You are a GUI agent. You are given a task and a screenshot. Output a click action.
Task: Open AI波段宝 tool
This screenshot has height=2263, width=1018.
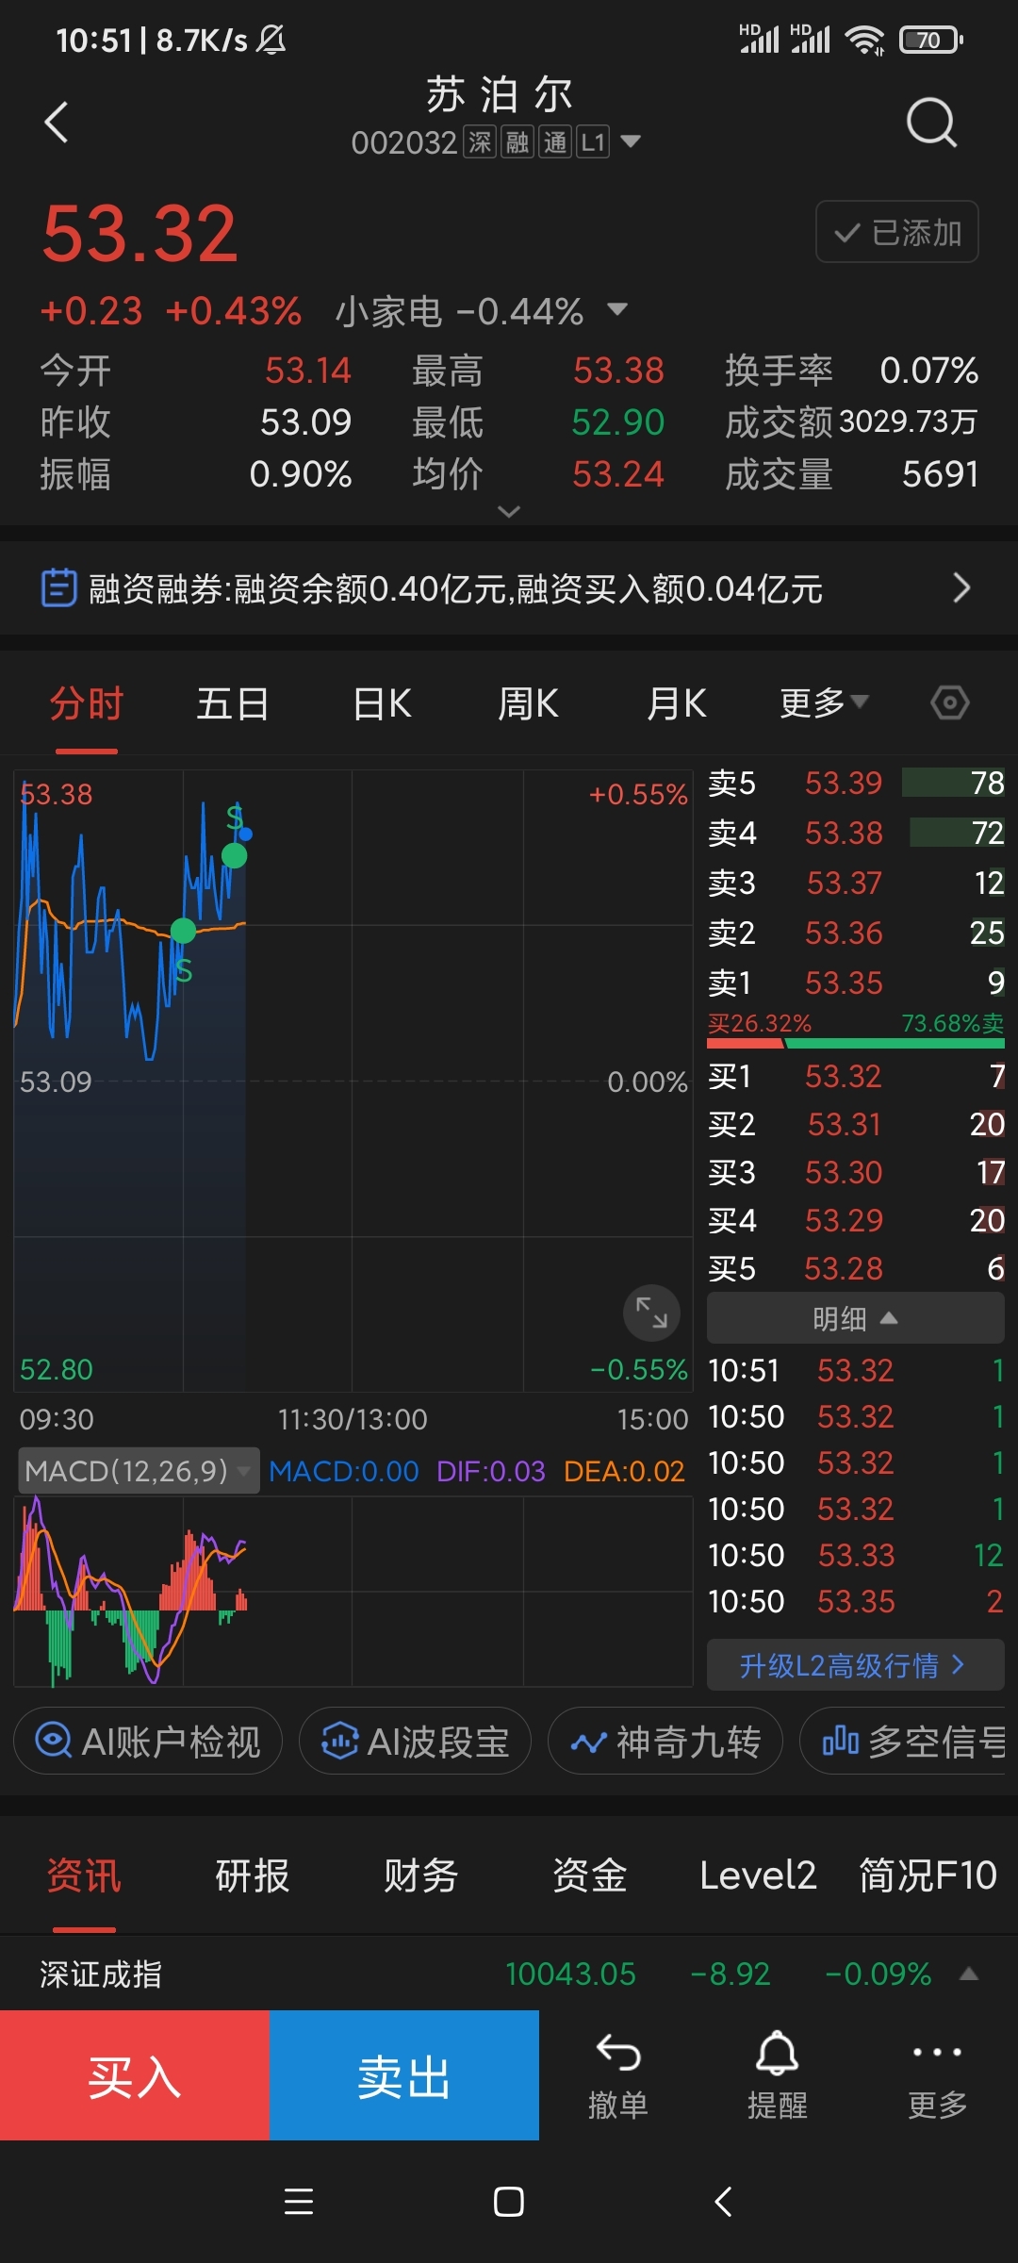click(415, 1741)
